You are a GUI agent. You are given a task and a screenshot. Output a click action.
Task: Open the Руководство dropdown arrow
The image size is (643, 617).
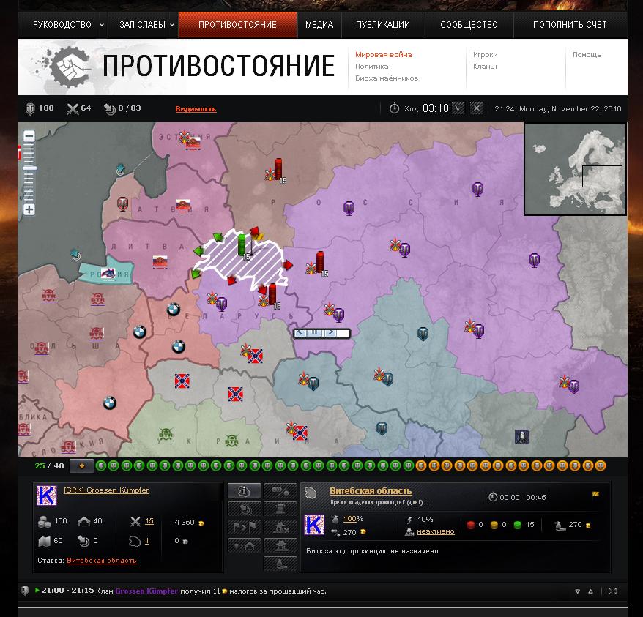click(x=102, y=25)
